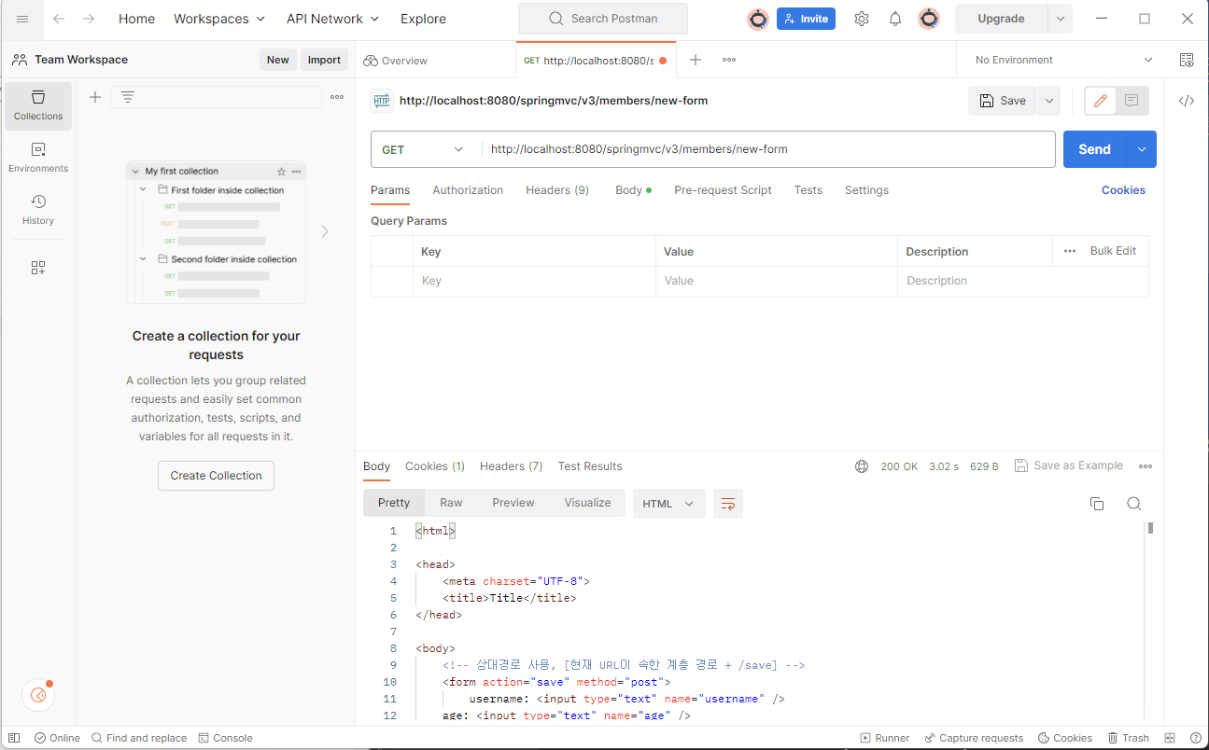Screen dimensions: 1209x750
Task: Expand the Save options dropdown arrow
Action: tap(1049, 101)
